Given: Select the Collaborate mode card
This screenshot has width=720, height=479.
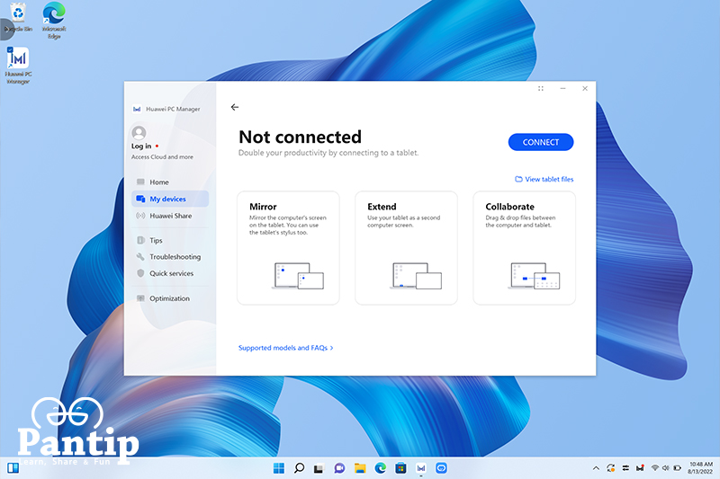Looking at the screenshot, I should [524, 248].
